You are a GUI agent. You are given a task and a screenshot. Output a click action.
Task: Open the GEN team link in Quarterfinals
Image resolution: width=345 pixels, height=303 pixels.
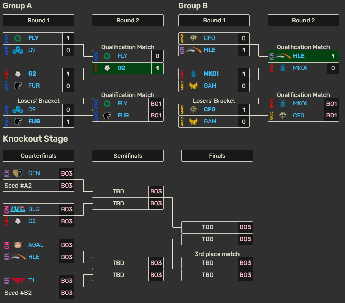pyautogui.click(x=34, y=173)
